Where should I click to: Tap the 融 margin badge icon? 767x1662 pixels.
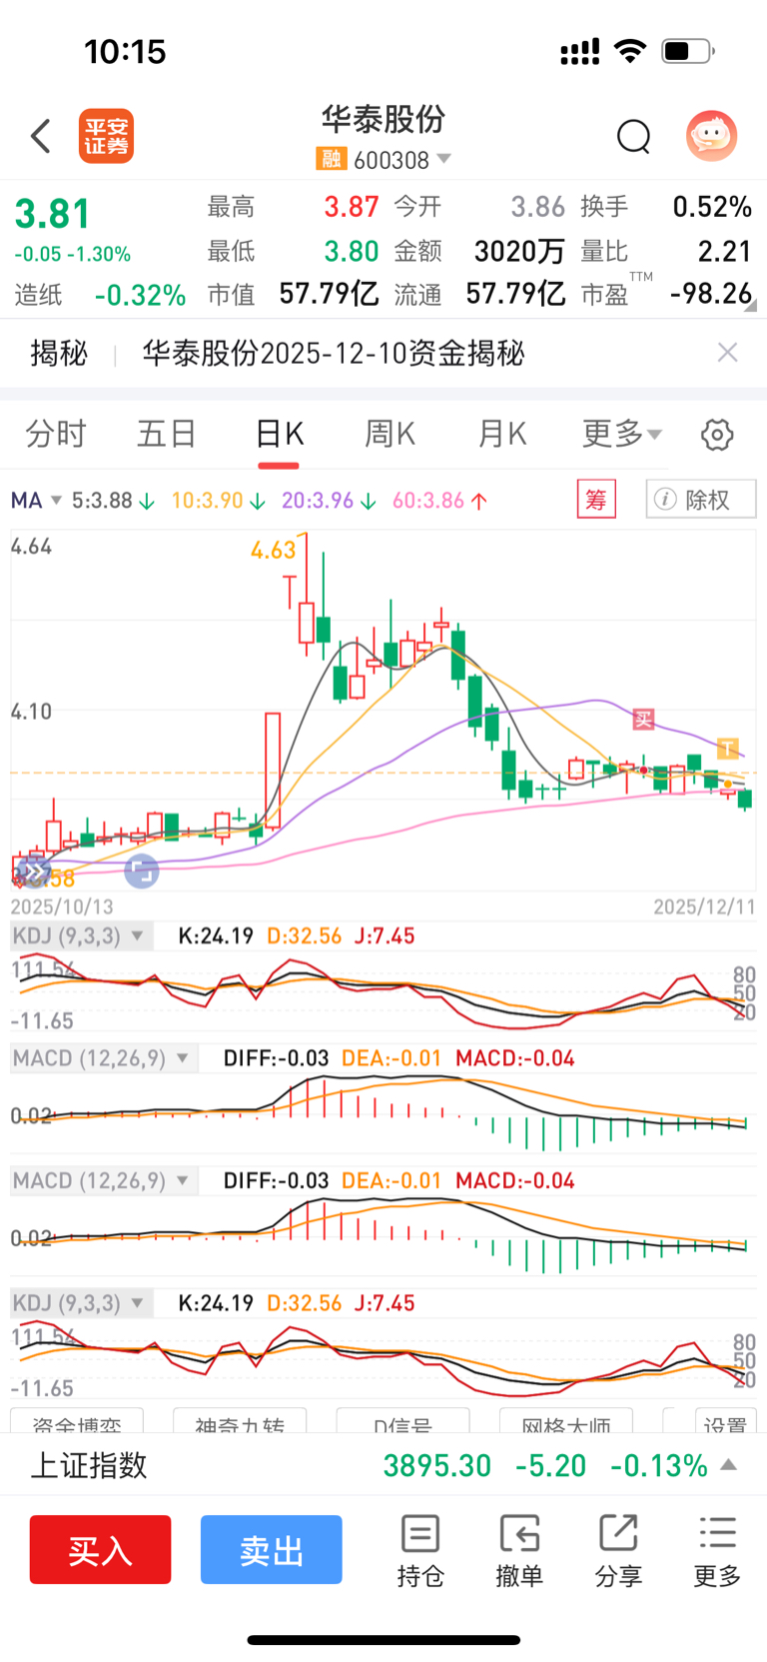point(331,159)
